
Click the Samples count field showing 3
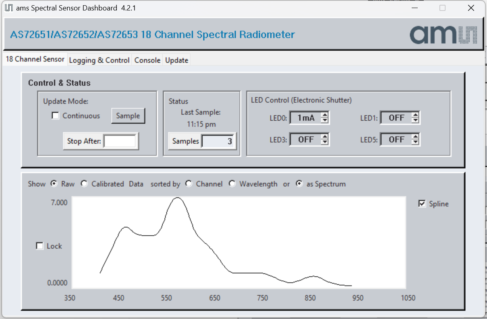pos(218,141)
